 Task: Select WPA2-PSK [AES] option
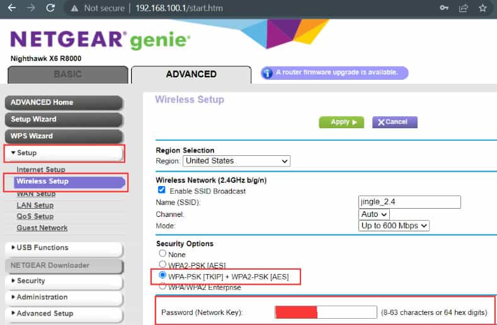(x=163, y=264)
